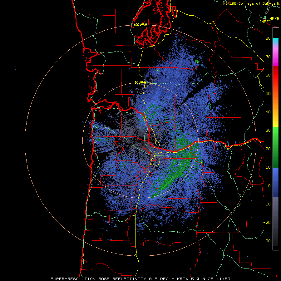Click the yellow-red echo spot east of the 50 NMI ring
Screen dimensions: 281x281
201,163
